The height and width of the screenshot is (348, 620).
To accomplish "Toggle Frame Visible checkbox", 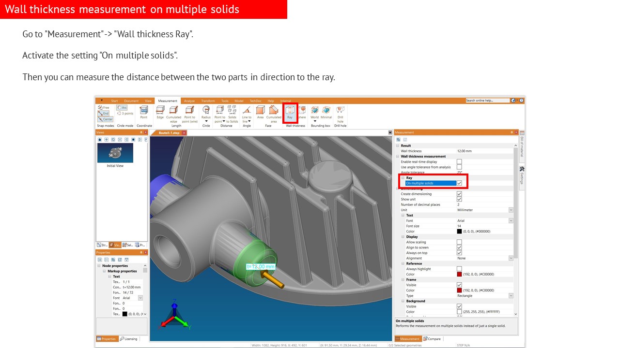I will [459, 285].
